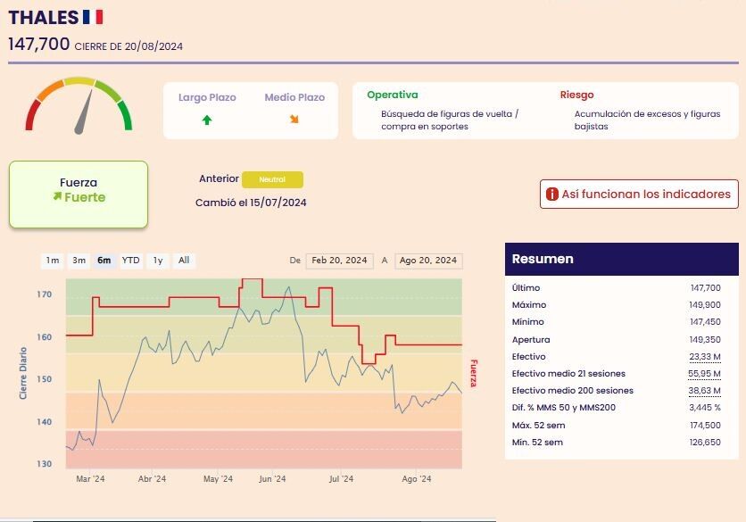Screen dimensions: 746x522
Task: Click the Cierre Diario axis label
Action: pos(23,373)
